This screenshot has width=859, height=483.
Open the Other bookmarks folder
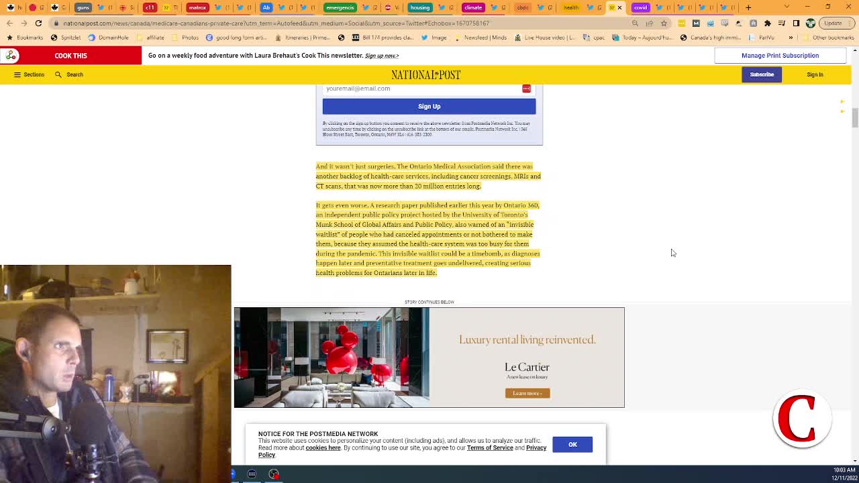828,38
